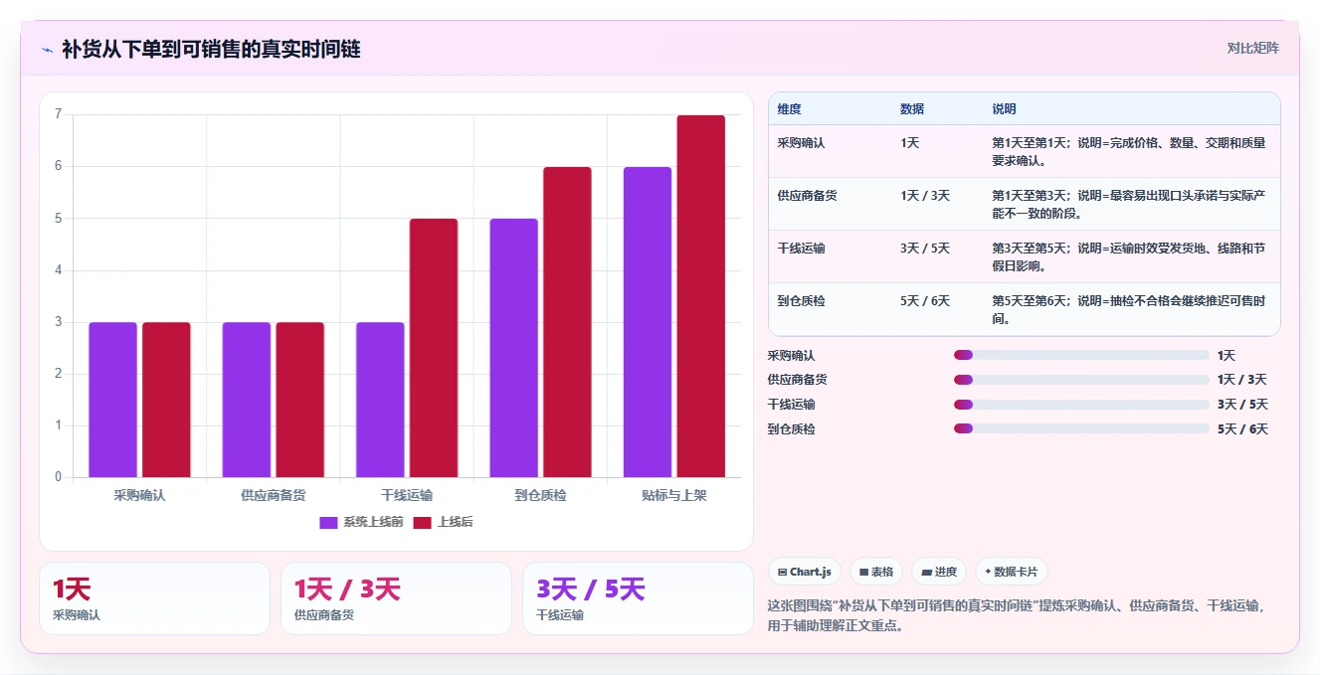This screenshot has height=675, width=1320.
Task: Click the purple bar for 采购确认
Action: tap(112, 400)
